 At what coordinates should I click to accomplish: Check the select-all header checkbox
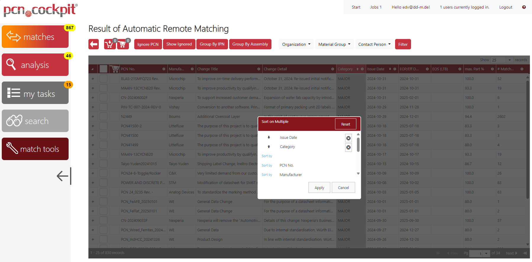point(104,69)
